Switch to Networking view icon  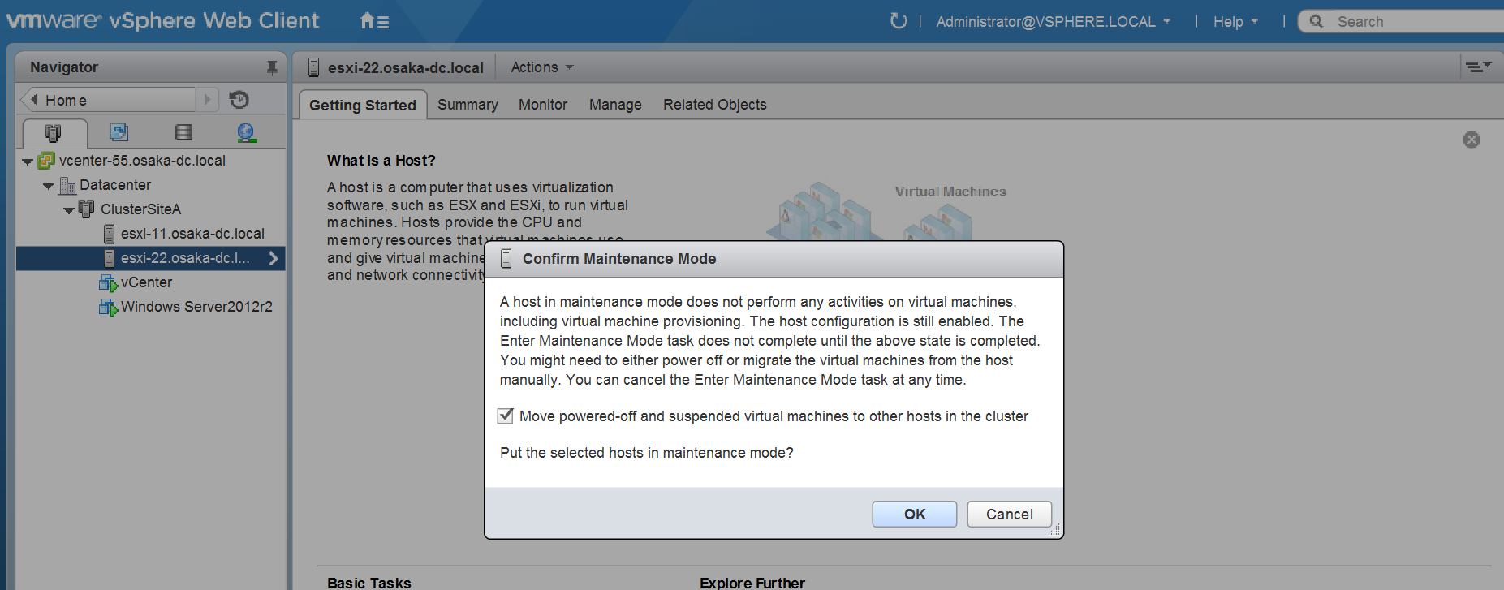click(247, 132)
